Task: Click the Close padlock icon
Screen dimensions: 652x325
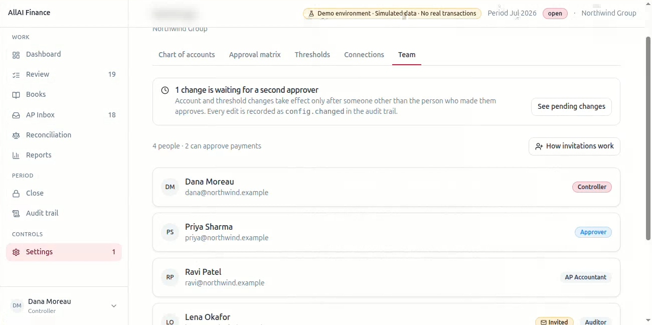Action: (16, 194)
